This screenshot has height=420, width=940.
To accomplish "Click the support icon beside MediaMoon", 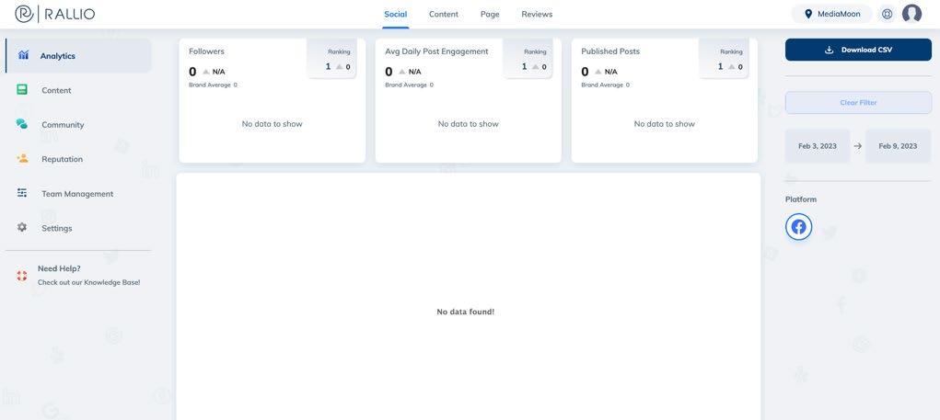I will pyautogui.click(x=888, y=14).
